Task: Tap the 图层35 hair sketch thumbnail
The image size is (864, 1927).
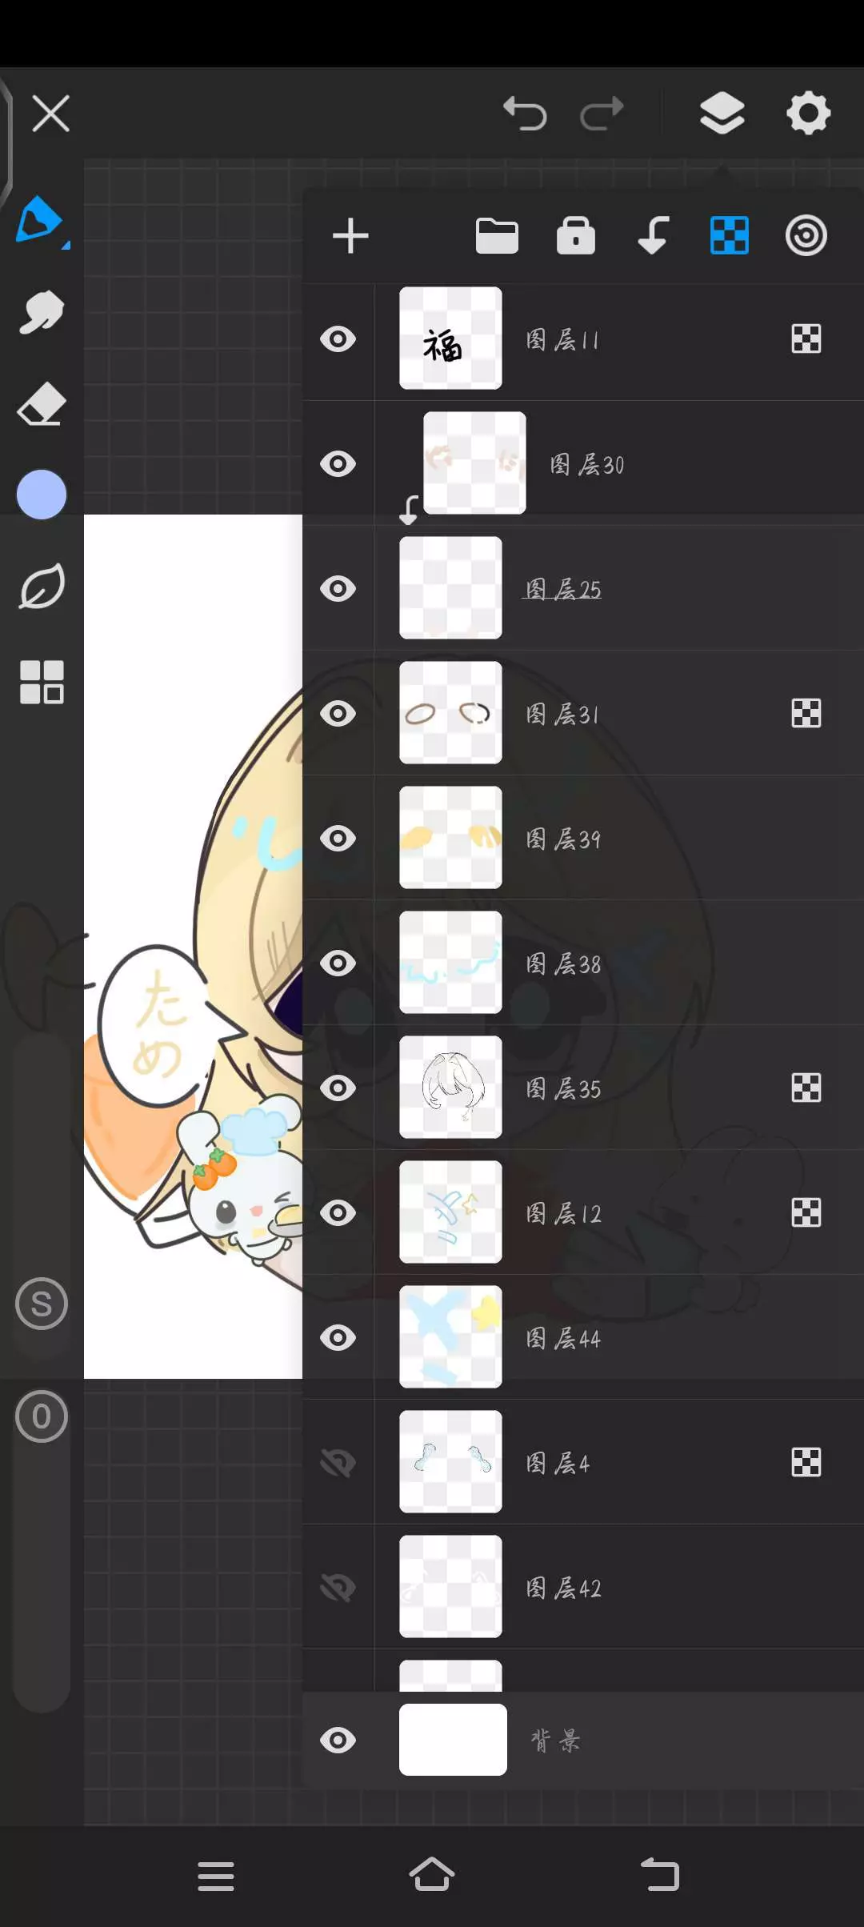Action: [450, 1088]
